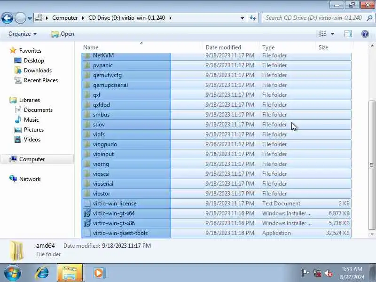Click CD Drive (D:) breadcrumb segment

pyautogui.click(x=126, y=18)
